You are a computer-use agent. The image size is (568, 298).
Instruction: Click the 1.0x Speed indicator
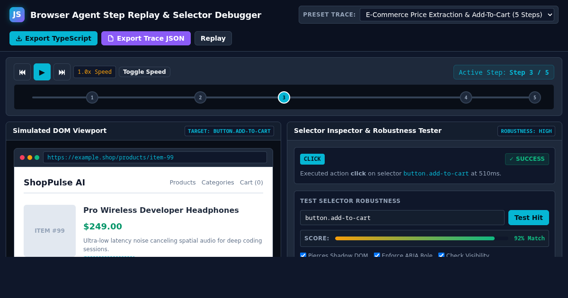95,72
